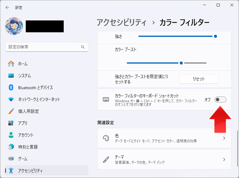The height and width of the screenshot is (178, 239).
Task: Click the keyboard icon in shortcut row
Action: pyautogui.click(x=106, y=100)
